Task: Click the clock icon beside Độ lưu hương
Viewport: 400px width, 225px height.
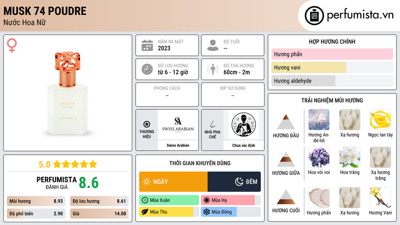Action: [147, 69]
